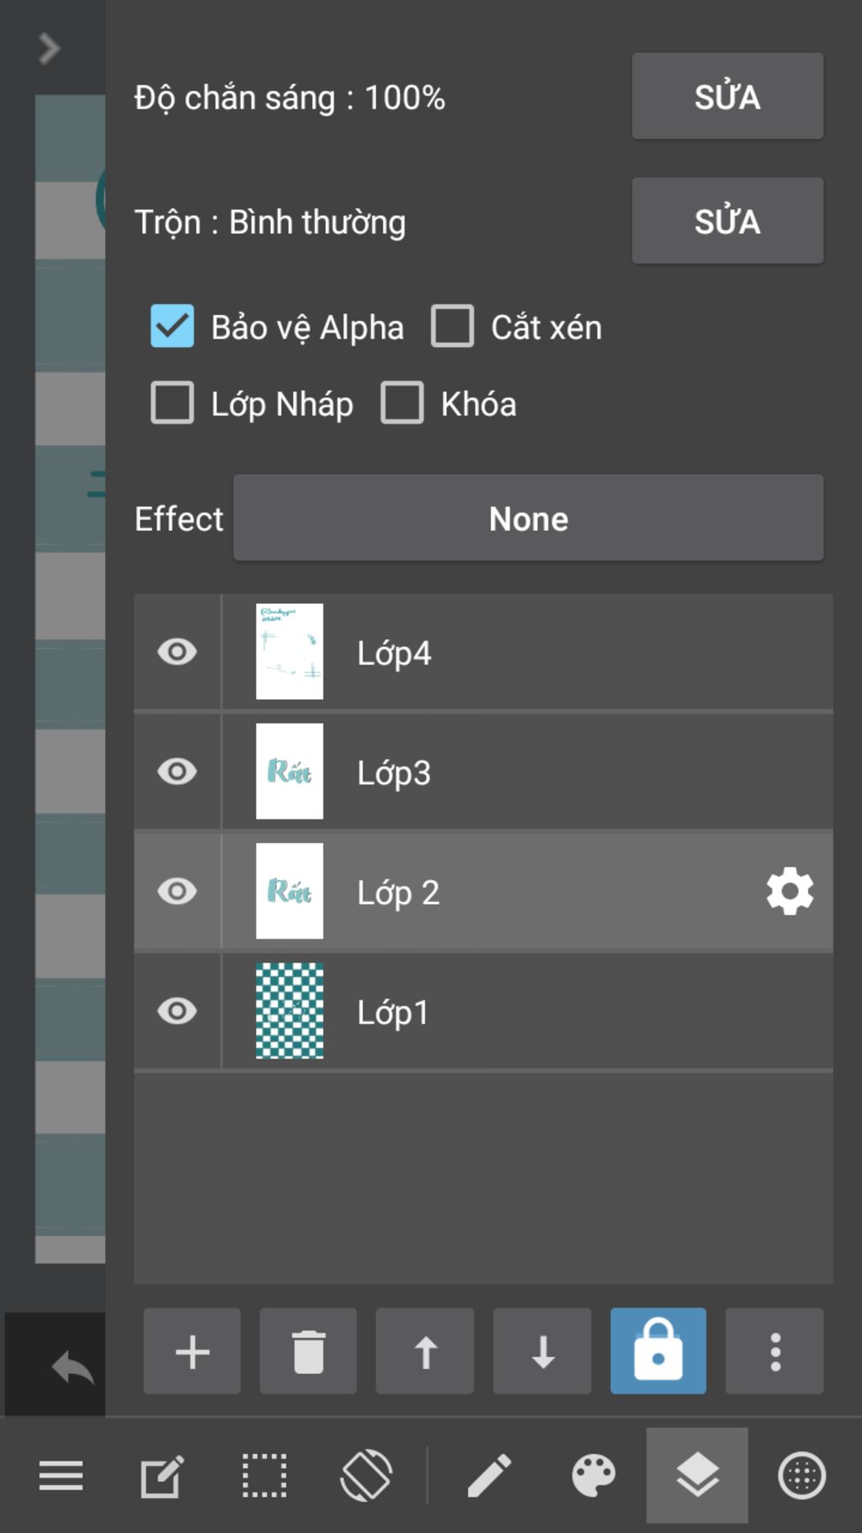Hide the Lớp4 layer eye
Screen dimensions: 862x1533
point(177,652)
